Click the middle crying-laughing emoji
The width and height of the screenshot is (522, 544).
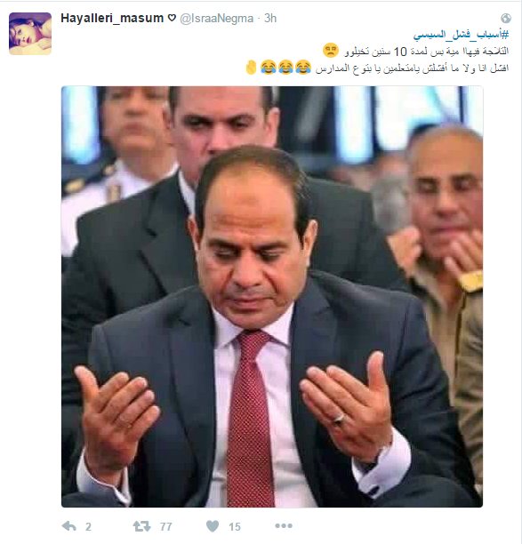285,67
